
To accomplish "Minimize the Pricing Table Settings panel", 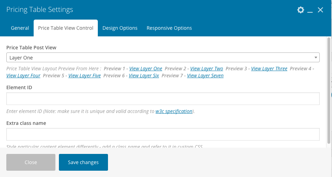I will [x=310, y=10].
